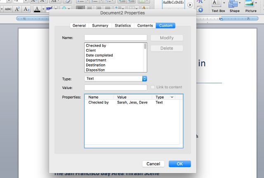Open the Picture dropdown arrow
264x178 pixels.
[256, 3]
